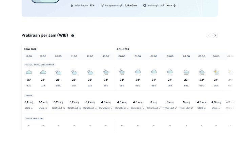Click the 03.00 hour label
The height and width of the screenshot is (143, 246).
(x=170, y=56)
